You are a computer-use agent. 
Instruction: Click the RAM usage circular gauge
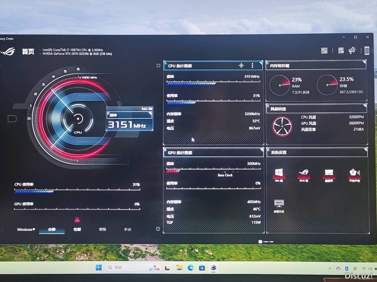280,85
